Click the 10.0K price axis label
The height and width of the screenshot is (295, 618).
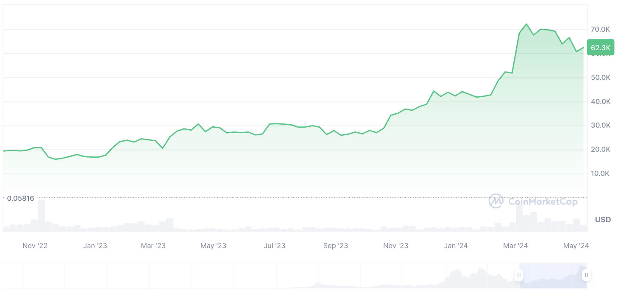pos(600,173)
